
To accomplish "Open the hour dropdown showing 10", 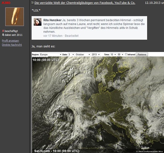I will pyautogui.click(x=113, y=54).
